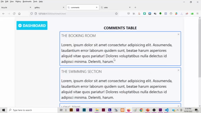Open the Save to Pocket icon

click(128, 13)
